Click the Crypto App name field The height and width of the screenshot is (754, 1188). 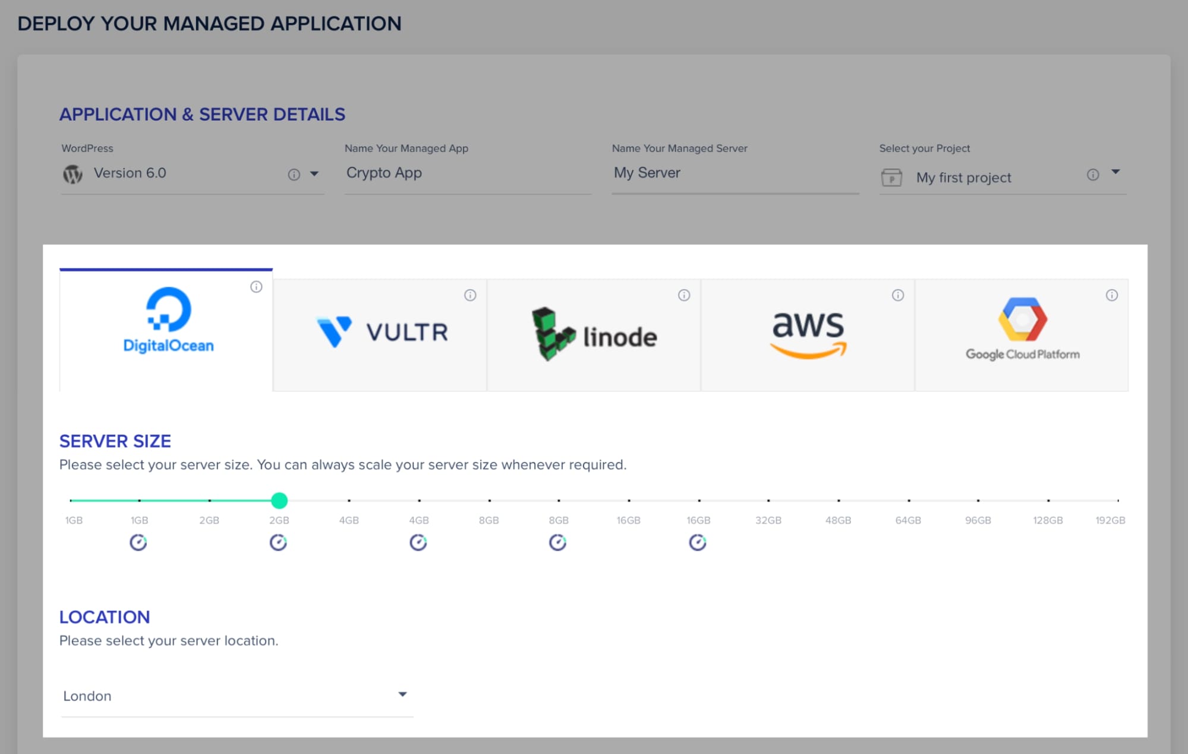click(x=468, y=173)
